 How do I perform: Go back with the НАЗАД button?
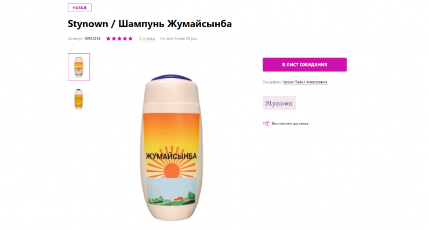(79, 8)
